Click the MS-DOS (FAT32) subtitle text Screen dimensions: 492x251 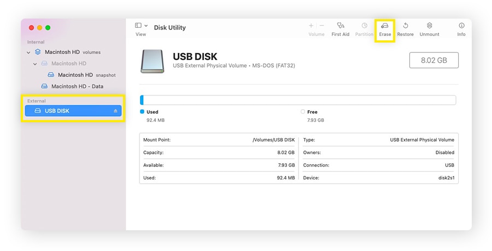point(274,66)
